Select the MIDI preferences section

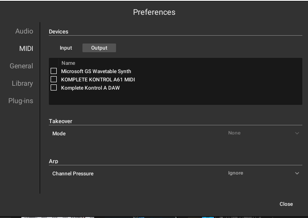coord(26,49)
